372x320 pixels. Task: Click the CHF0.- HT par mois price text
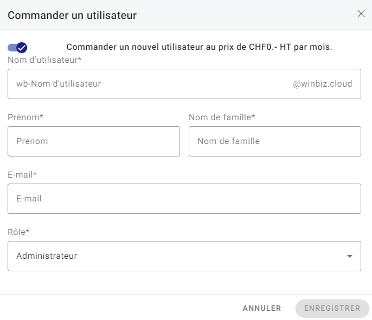pyautogui.click(x=291, y=47)
